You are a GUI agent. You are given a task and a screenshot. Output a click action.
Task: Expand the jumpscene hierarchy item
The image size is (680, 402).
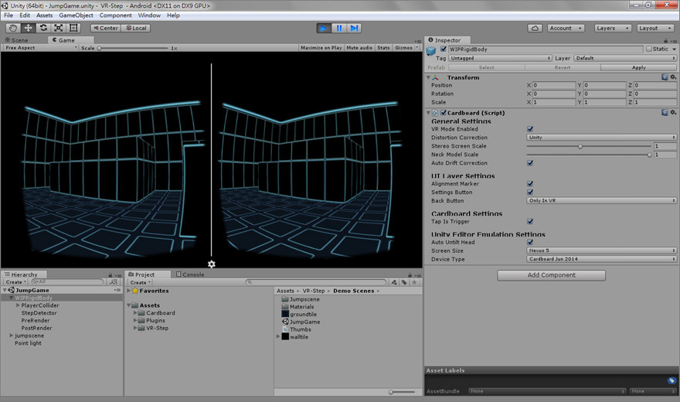click(x=11, y=336)
